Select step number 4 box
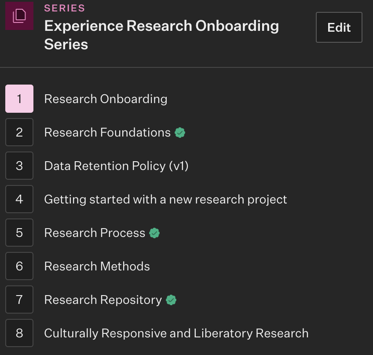 coord(19,199)
